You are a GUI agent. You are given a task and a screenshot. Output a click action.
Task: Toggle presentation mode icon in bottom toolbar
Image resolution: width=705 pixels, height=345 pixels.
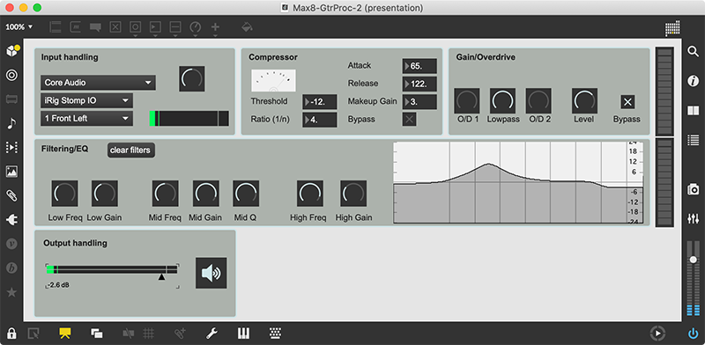(65, 334)
